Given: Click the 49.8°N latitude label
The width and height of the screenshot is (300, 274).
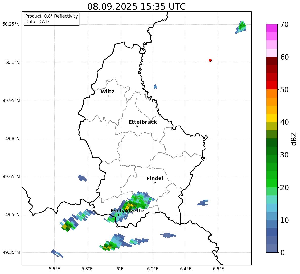Looking at the screenshot, I should 12,139.
